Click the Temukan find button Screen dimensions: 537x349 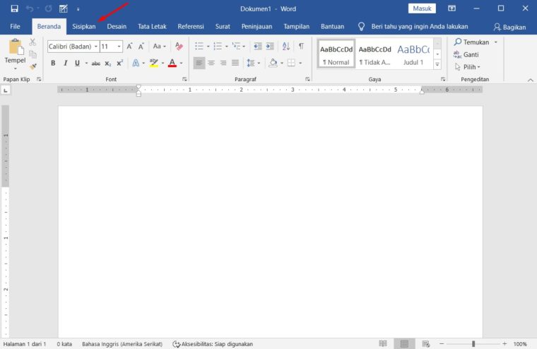[x=471, y=42]
